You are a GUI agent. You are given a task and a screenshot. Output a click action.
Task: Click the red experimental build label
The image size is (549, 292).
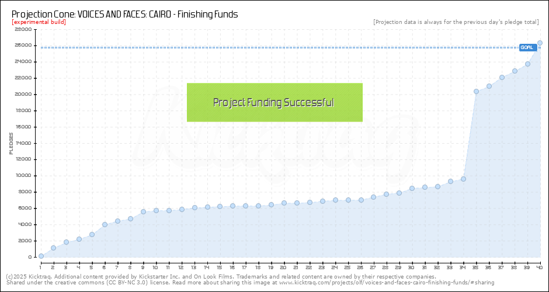pos(39,22)
